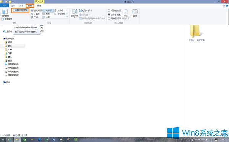Select 网络 network in the sidebar
This screenshot has width=229, height=142.
coord(7,82)
